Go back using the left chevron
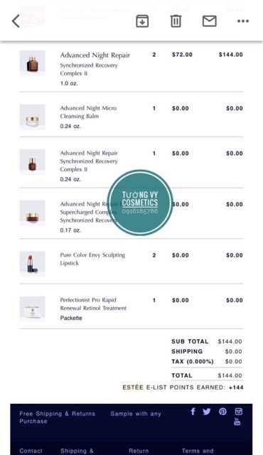263x455 pixels. point(16,21)
